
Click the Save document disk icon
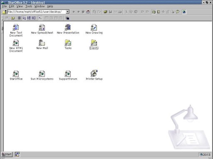(110, 12)
